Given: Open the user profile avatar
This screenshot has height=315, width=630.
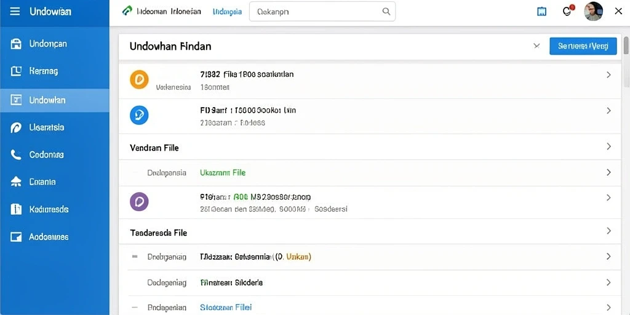Looking at the screenshot, I should [x=593, y=11].
